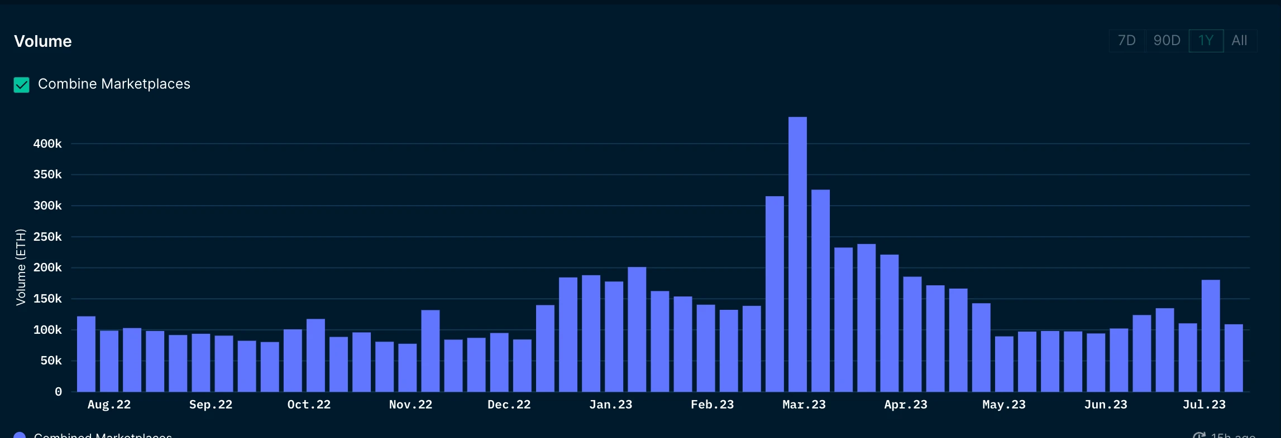Image resolution: width=1281 pixels, height=438 pixels.
Task: Select the July 2023 bar reaching 180k
Action: click(x=1211, y=335)
